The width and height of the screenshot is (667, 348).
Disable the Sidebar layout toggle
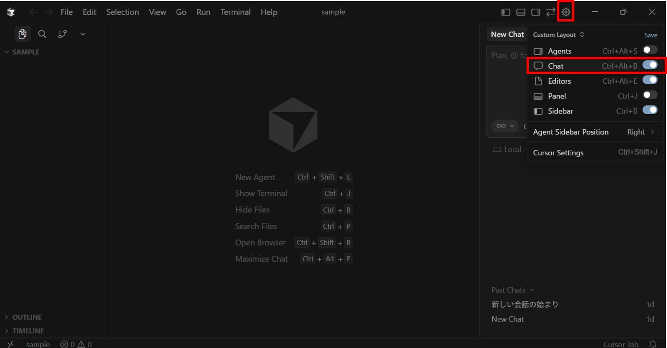pos(650,110)
